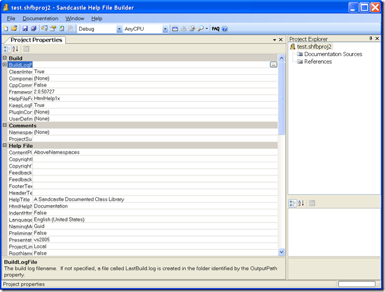Toggle Categorized view in Project Properties grid
Image resolution: width=385 pixels, height=292 pixels.
[7, 49]
